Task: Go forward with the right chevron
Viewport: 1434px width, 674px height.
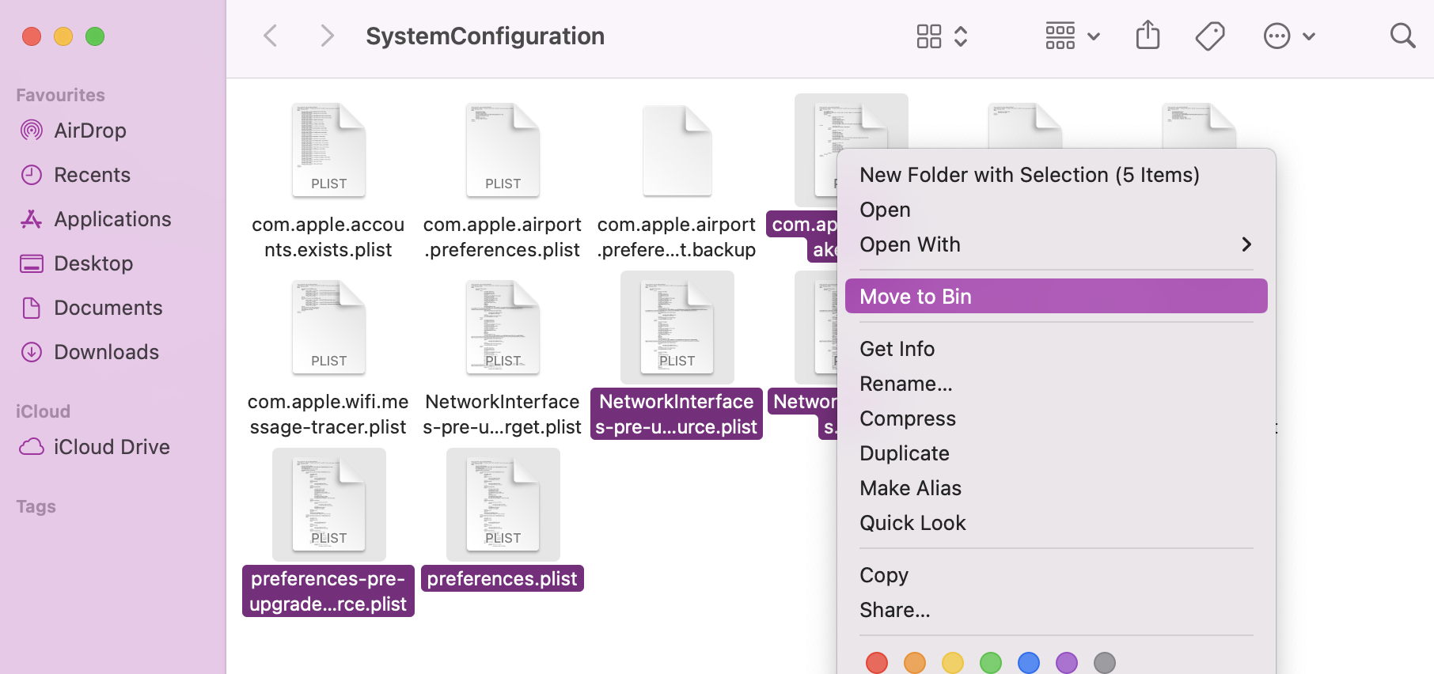Action: point(327,36)
